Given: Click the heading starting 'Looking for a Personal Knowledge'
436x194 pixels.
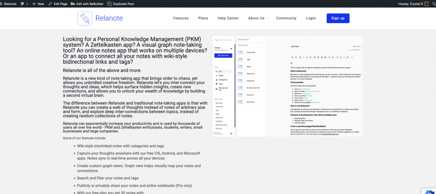Looking at the screenshot, I should click(x=135, y=50).
